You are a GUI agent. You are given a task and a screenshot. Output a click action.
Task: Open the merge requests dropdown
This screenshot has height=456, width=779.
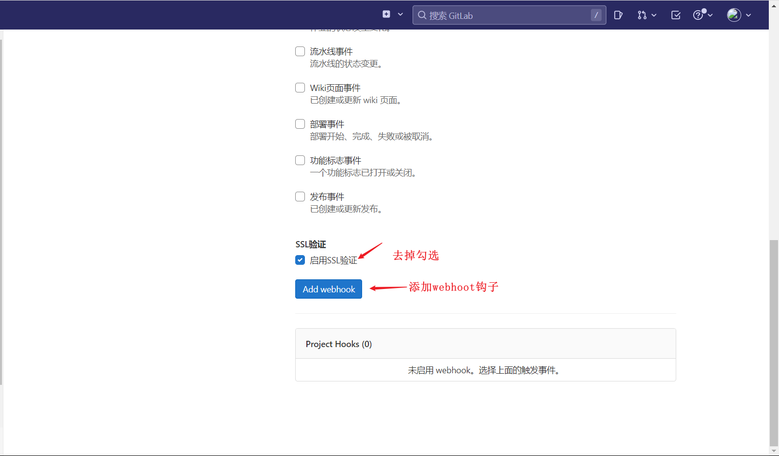click(x=647, y=15)
